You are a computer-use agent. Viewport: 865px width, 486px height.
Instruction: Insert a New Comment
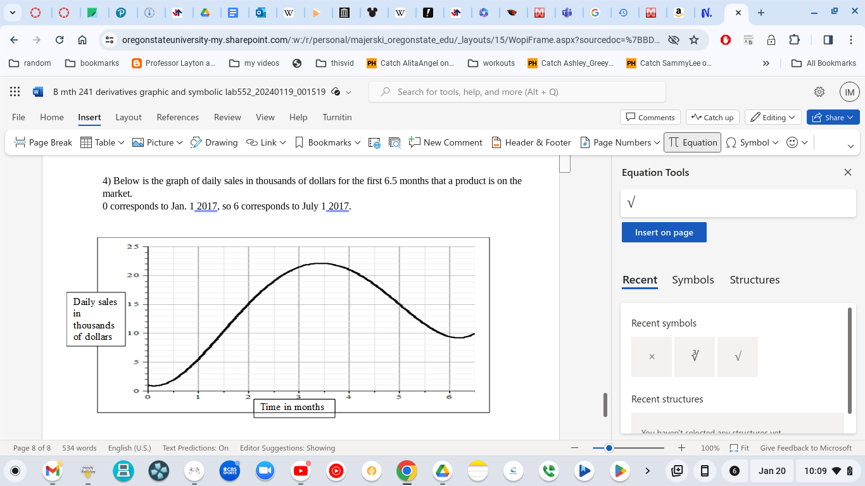[445, 142]
